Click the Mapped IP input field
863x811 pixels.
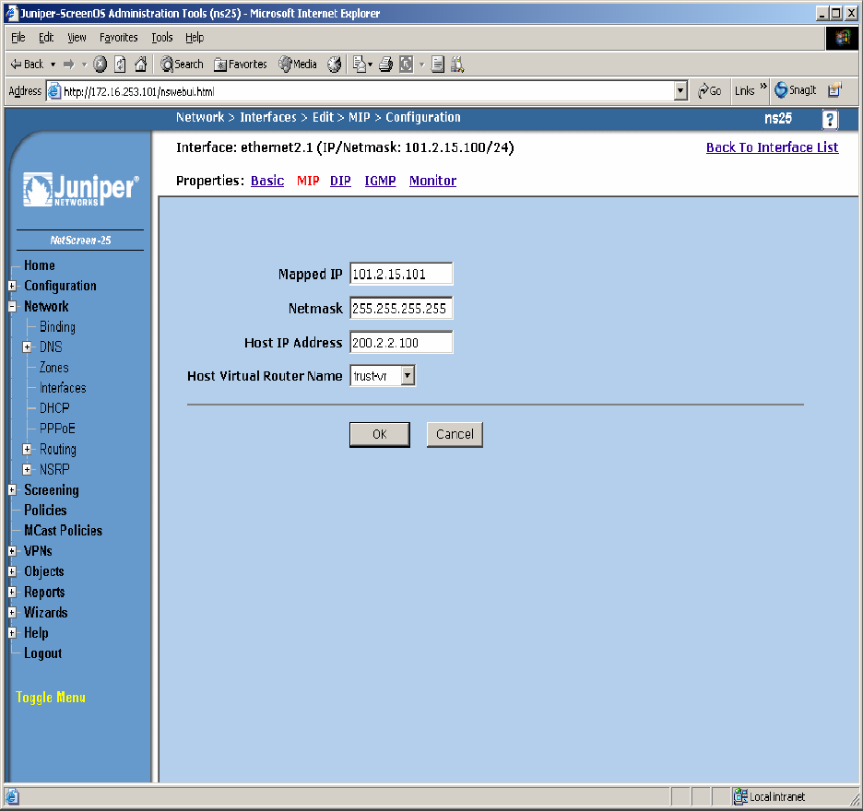(x=401, y=274)
